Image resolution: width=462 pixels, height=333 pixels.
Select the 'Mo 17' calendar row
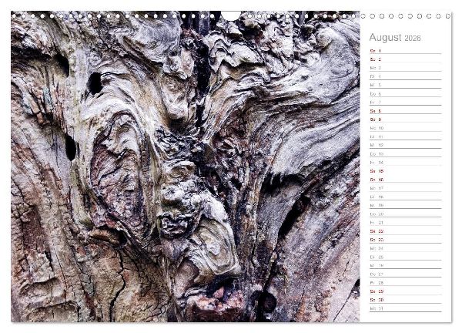click(x=406, y=188)
